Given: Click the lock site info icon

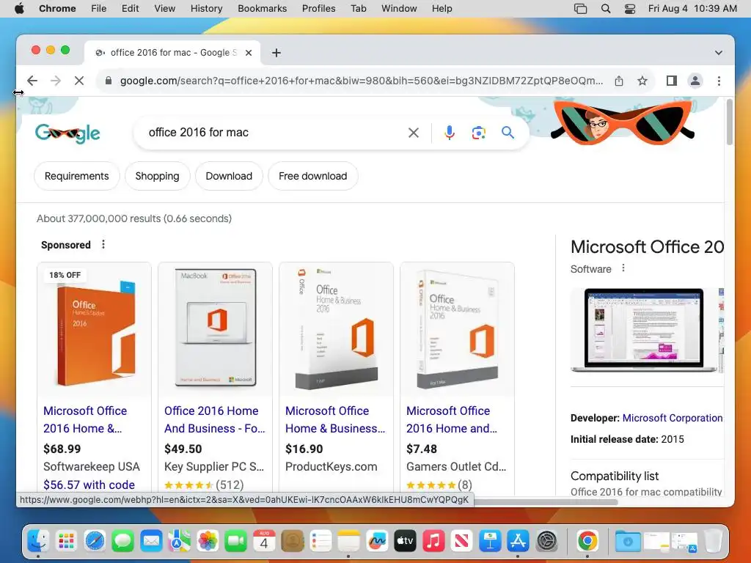Looking at the screenshot, I should coord(109,81).
